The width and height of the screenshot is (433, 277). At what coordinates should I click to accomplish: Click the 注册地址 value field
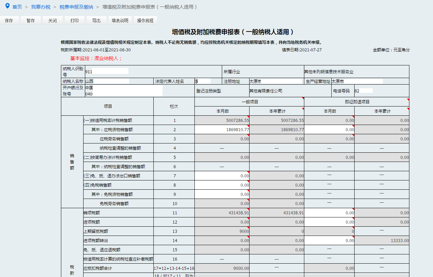277,81
